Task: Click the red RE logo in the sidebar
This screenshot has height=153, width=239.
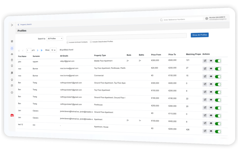Action: click(x=12, y=115)
